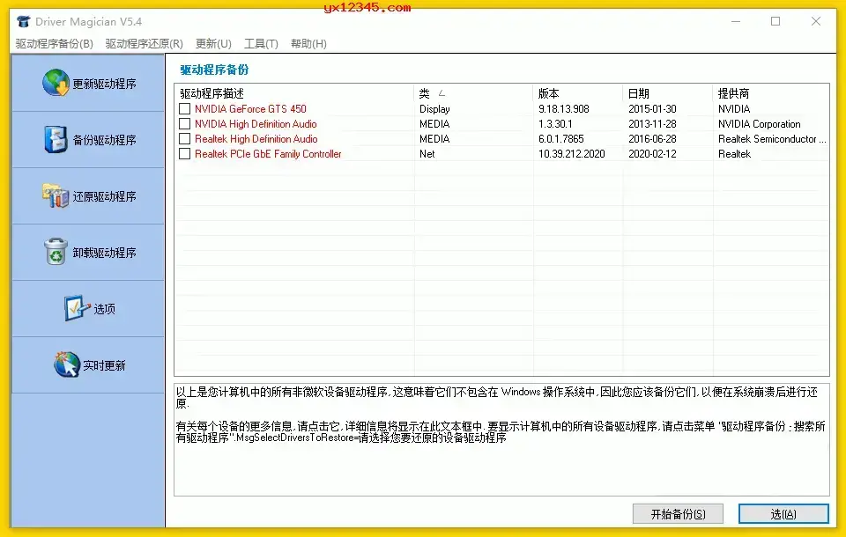Click the globe icon for 更新驱动程序

coord(56,83)
